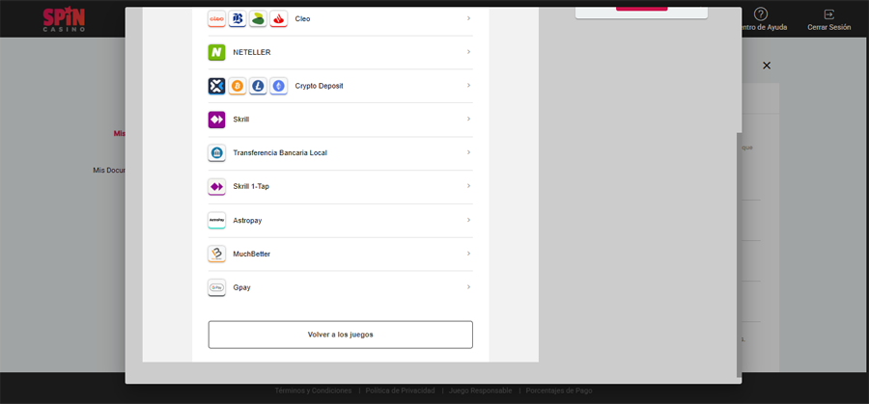Click the Gpay logo icon
Viewport: 869px width, 404px height.
[x=216, y=287]
